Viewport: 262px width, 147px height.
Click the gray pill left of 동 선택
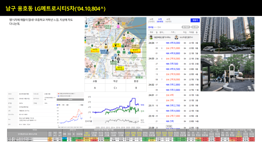pos(186,27)
